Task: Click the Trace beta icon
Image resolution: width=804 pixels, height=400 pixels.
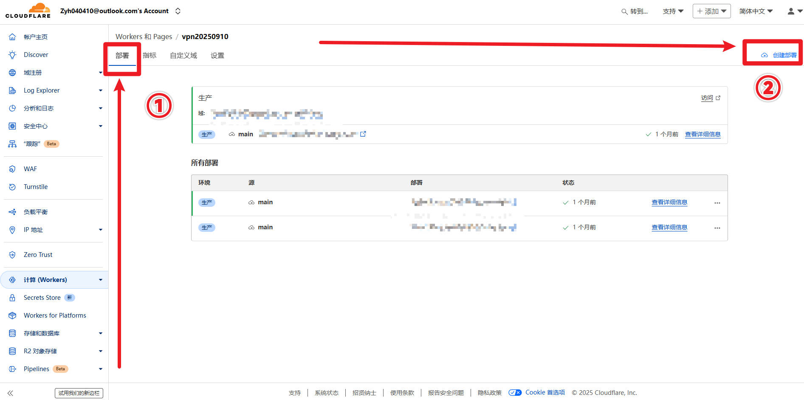Action: coord(12,144)
